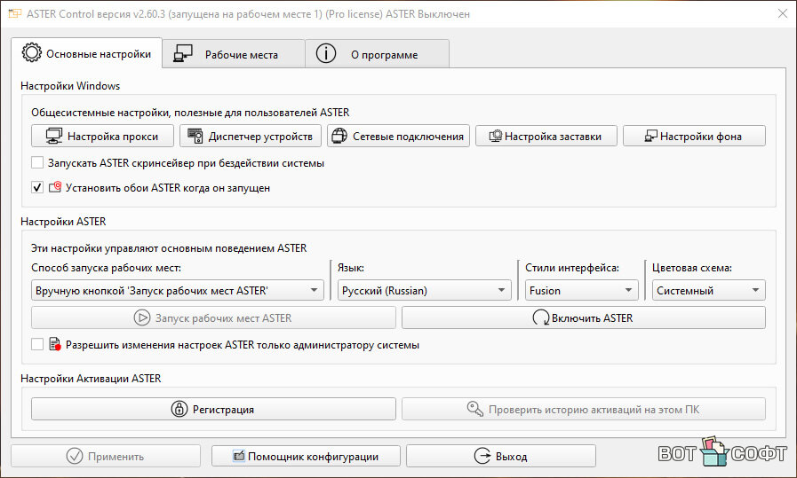
Task: Click the globe icon for Сетевые подключения
Action: coord(339,137)
